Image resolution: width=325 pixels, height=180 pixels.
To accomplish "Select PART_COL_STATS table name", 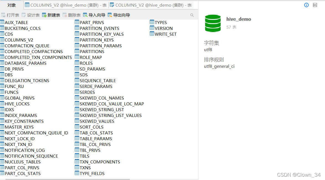I will pos(23,173).
